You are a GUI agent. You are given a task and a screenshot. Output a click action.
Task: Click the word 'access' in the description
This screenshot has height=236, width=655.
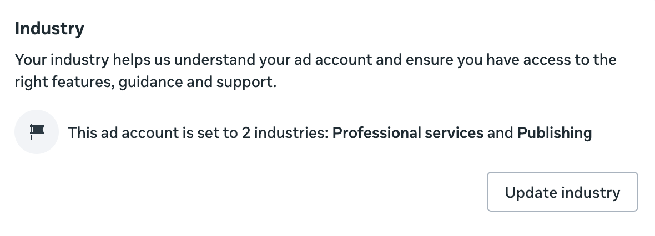pos(543,60)
